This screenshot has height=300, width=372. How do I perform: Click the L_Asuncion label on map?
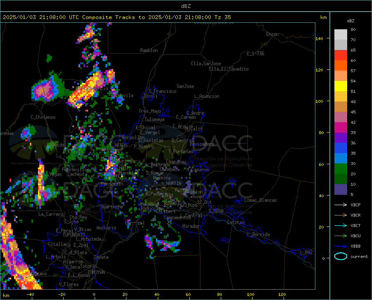click(x=207, y=96)
